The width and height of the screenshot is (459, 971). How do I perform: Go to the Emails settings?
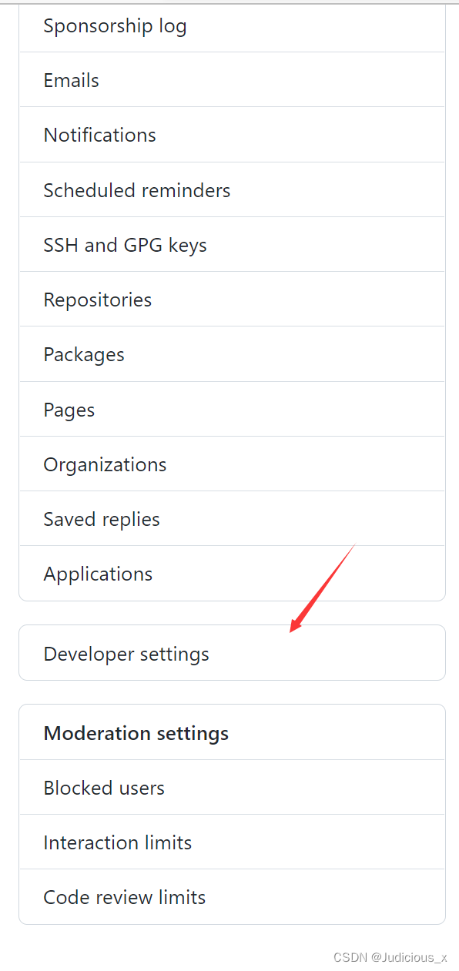(232, 80)
